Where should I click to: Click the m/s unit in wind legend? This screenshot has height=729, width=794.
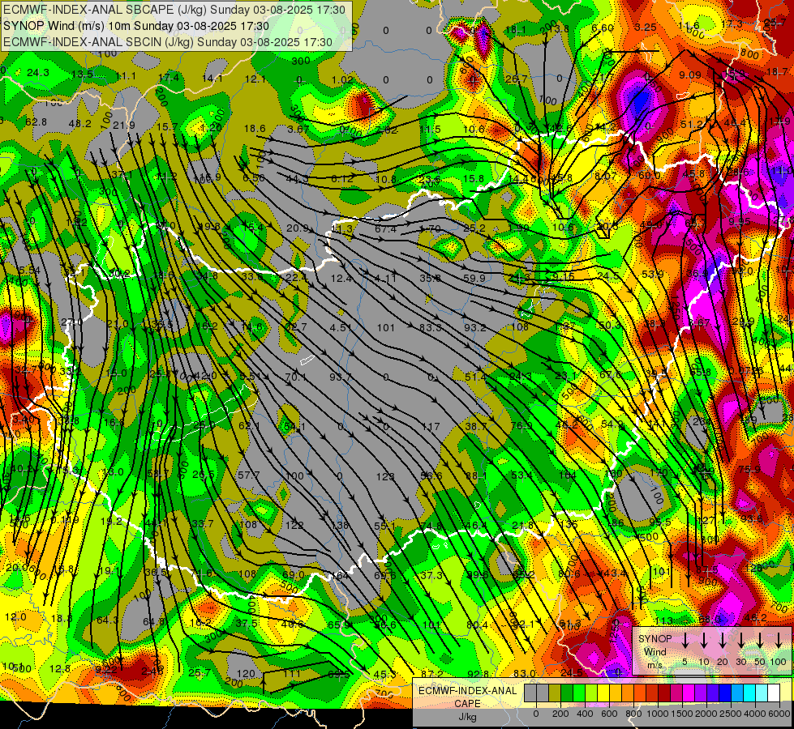pyautogui.click(x=655, y=665)
